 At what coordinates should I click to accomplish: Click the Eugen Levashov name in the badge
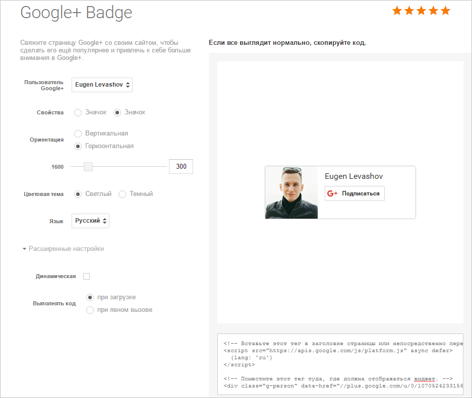[x=353, y=176]
